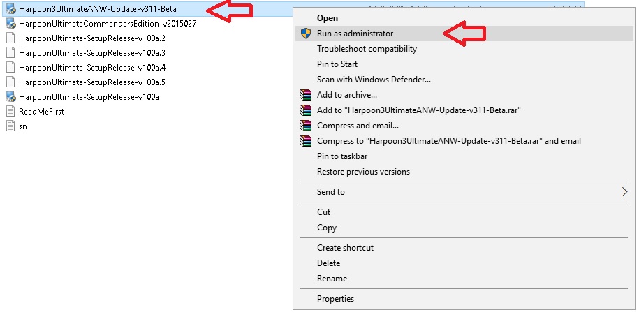Viewport: 639px width, 317px height.
Task: Click the ReadMeFirst text document icon
Action: (x=11, y=111)
